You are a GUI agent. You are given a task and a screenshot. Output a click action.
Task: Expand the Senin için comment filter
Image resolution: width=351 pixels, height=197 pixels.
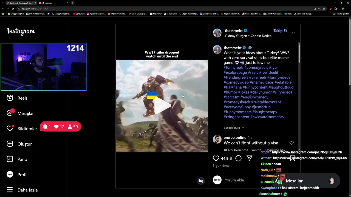[x=234, y=128]
